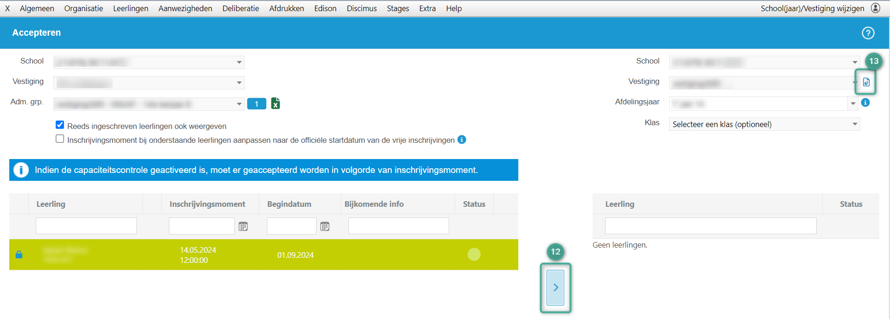Click the left Leerling filter field

click(x=86, y=226)
